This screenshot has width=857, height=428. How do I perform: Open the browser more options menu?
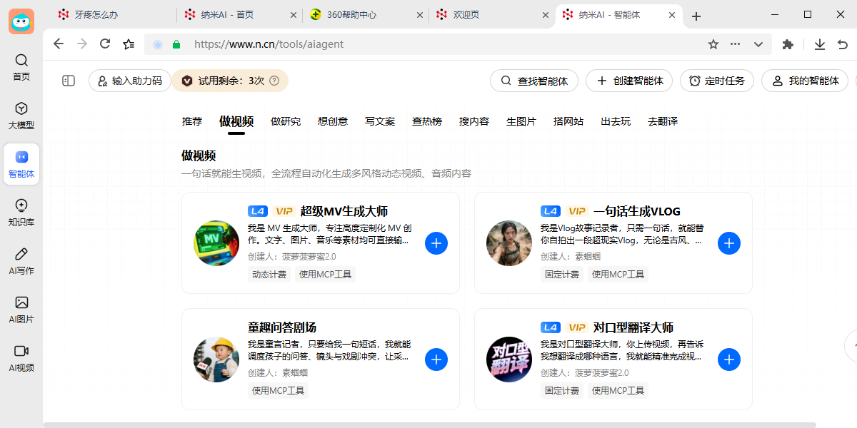pyautogui.click(x=735, y=44)
